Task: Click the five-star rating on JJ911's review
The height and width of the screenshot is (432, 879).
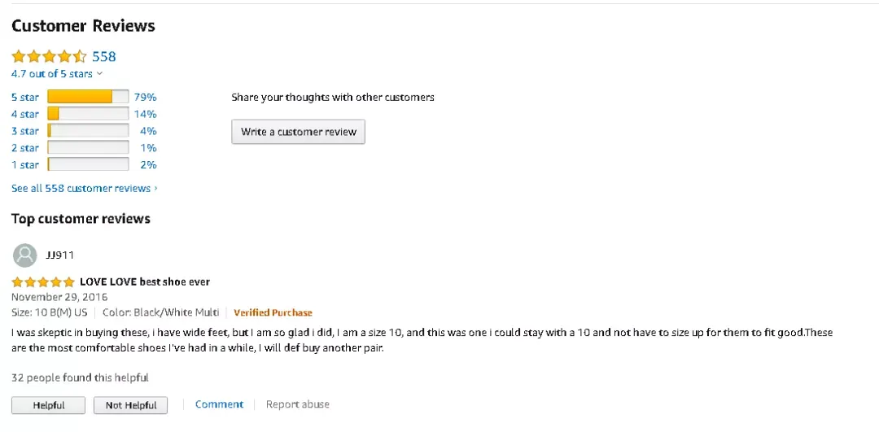Action: click(43, 281)
